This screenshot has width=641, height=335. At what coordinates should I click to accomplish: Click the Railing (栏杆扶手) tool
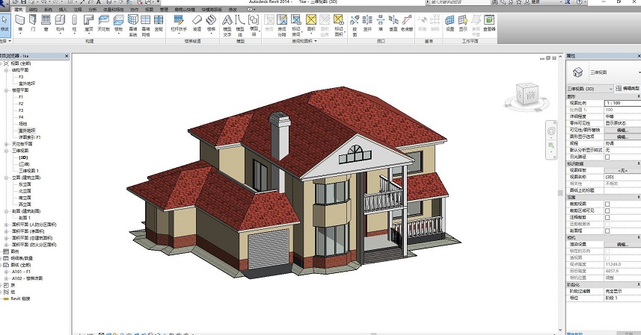[x=179, y=23]
